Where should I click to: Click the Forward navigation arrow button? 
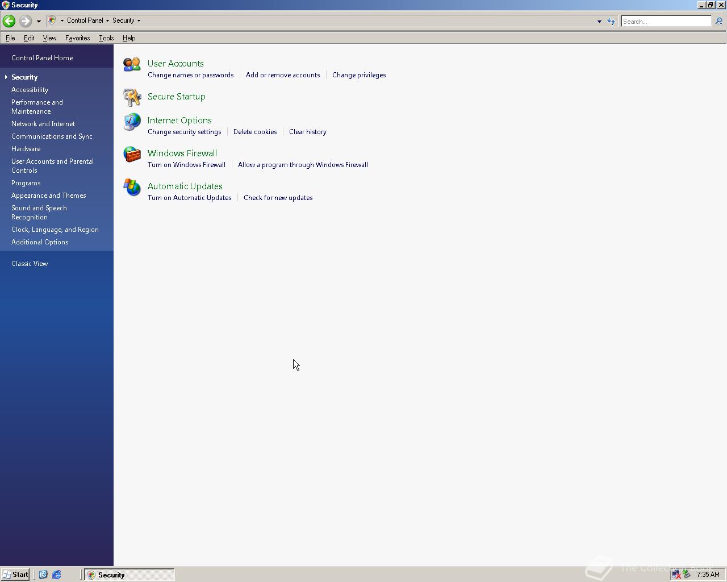[25, 21]
